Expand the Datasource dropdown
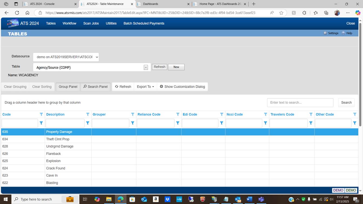 coord(66,57)
